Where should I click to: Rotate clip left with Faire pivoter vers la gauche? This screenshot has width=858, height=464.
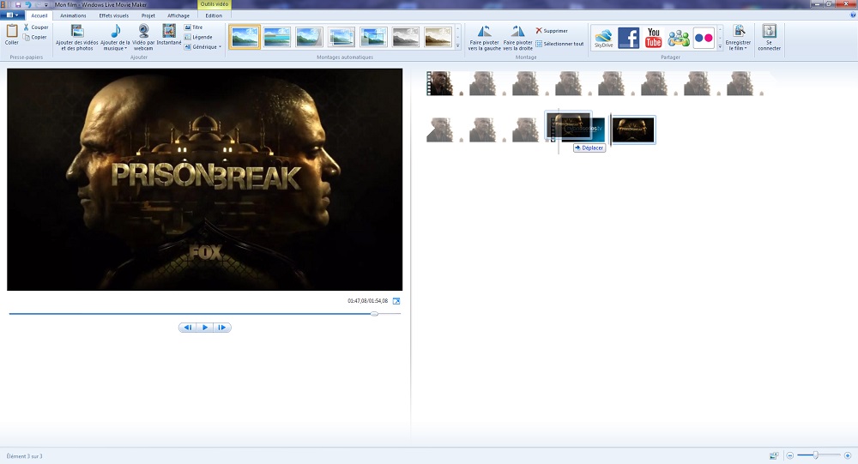[x=484, y=37]
